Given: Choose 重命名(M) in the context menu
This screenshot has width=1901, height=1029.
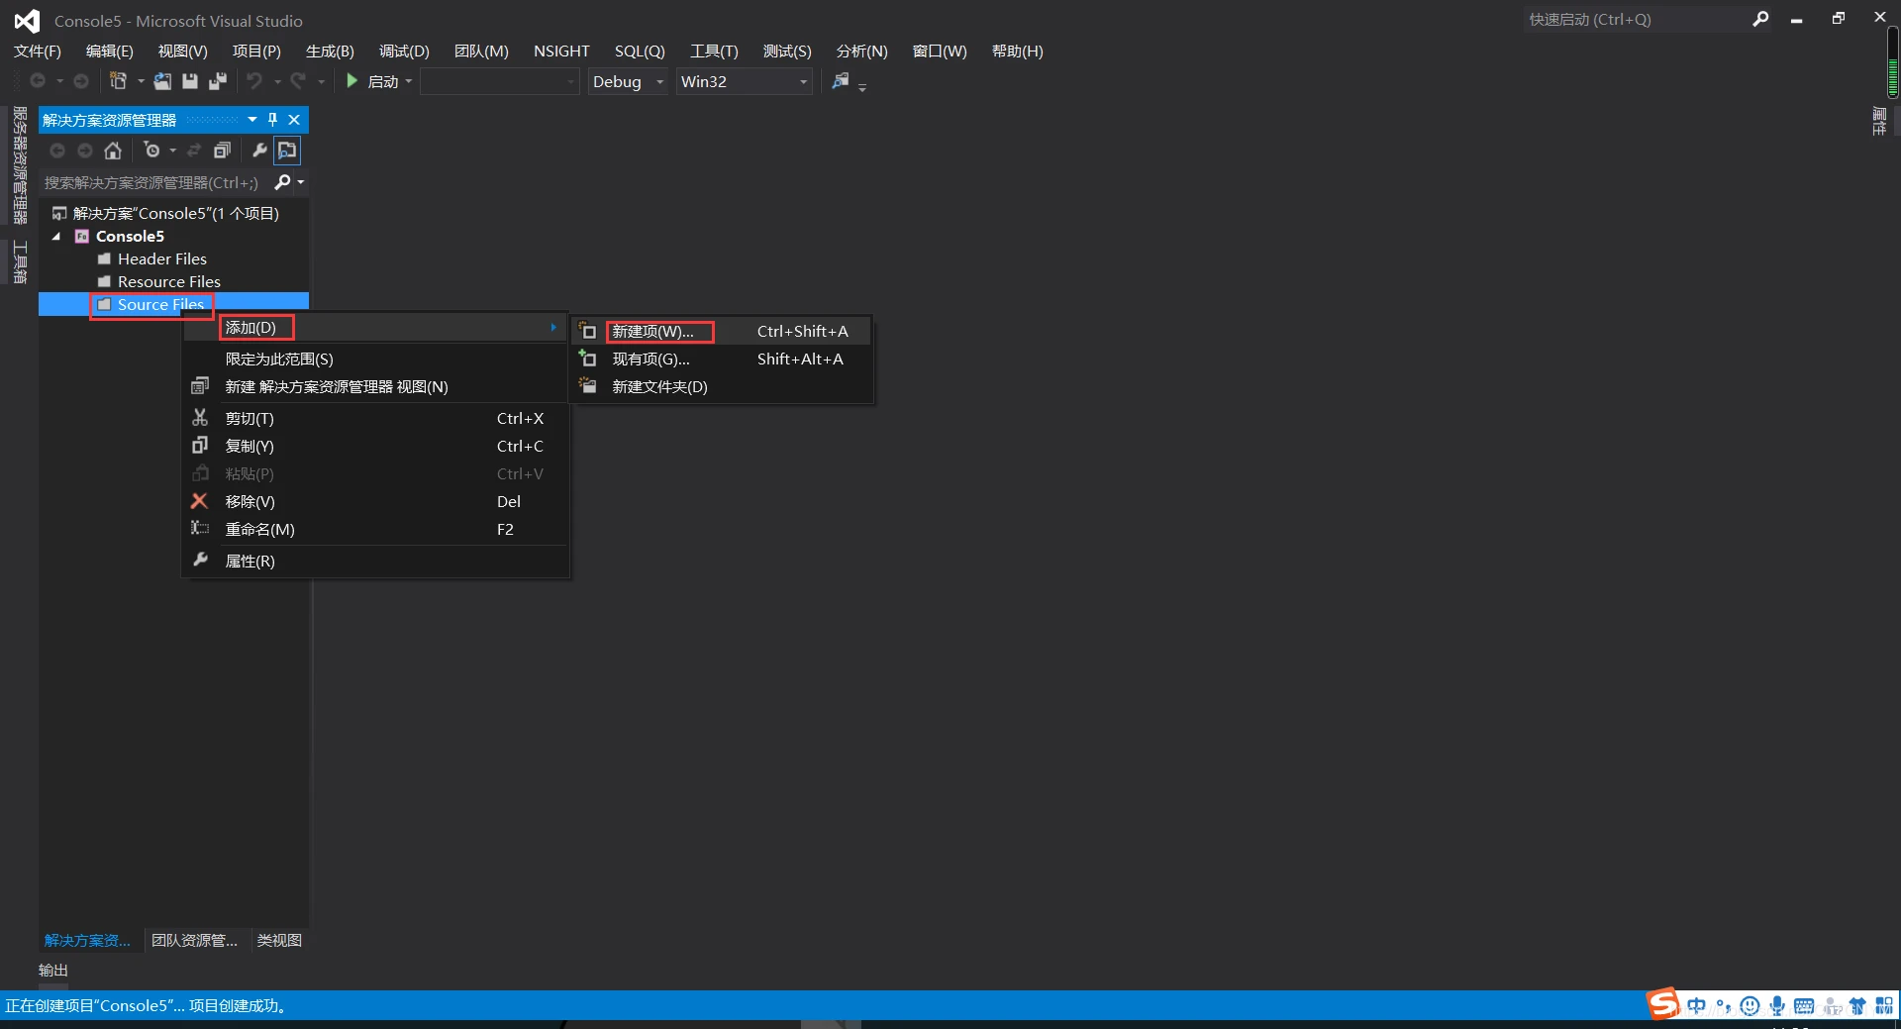Looking at the screenshot, I should point(375,529).
